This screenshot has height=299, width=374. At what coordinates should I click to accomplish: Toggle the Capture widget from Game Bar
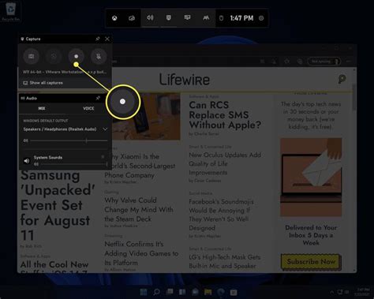[x=169, y=18]
